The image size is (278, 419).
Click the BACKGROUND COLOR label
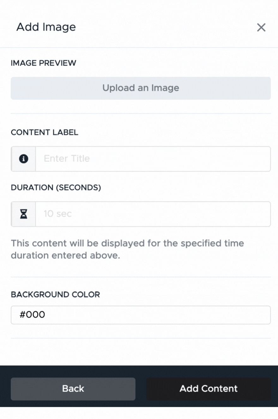tap(55, 294)
